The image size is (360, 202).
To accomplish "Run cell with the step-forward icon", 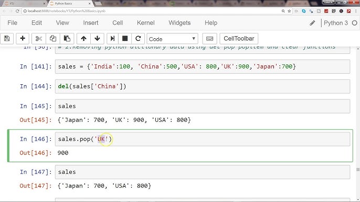I will point(112,39).
